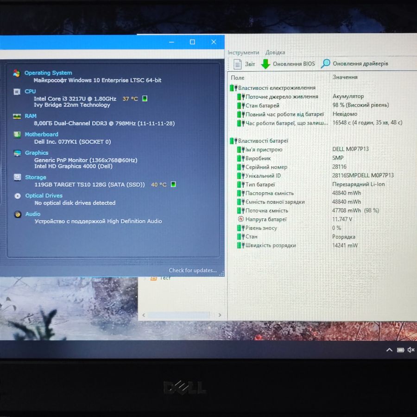Click the driver update magnifier icon
The image size is (417, 417).
pos(325,63)
